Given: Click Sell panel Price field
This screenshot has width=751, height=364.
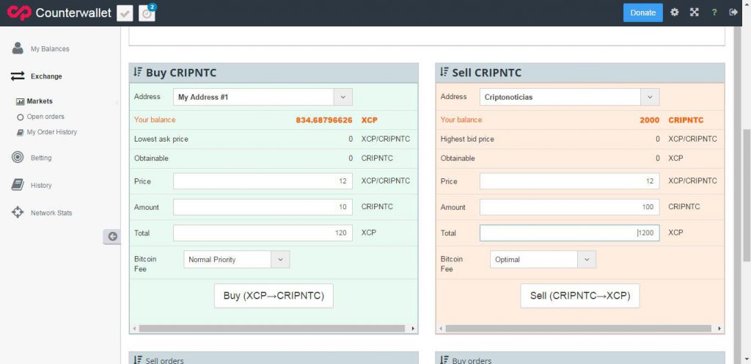Looking at the screenshot, I should (569, 181).
